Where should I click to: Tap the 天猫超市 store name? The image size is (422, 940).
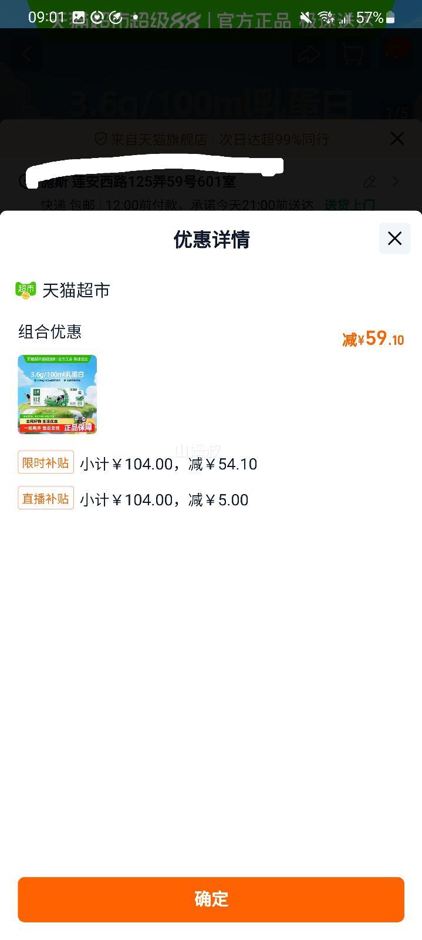click(x=76, y=290)
